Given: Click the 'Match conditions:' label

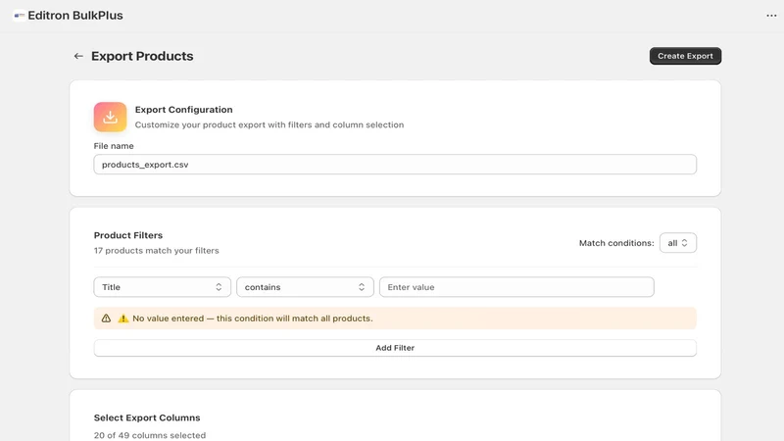Looking at the screenshot, I should (616, 243).
